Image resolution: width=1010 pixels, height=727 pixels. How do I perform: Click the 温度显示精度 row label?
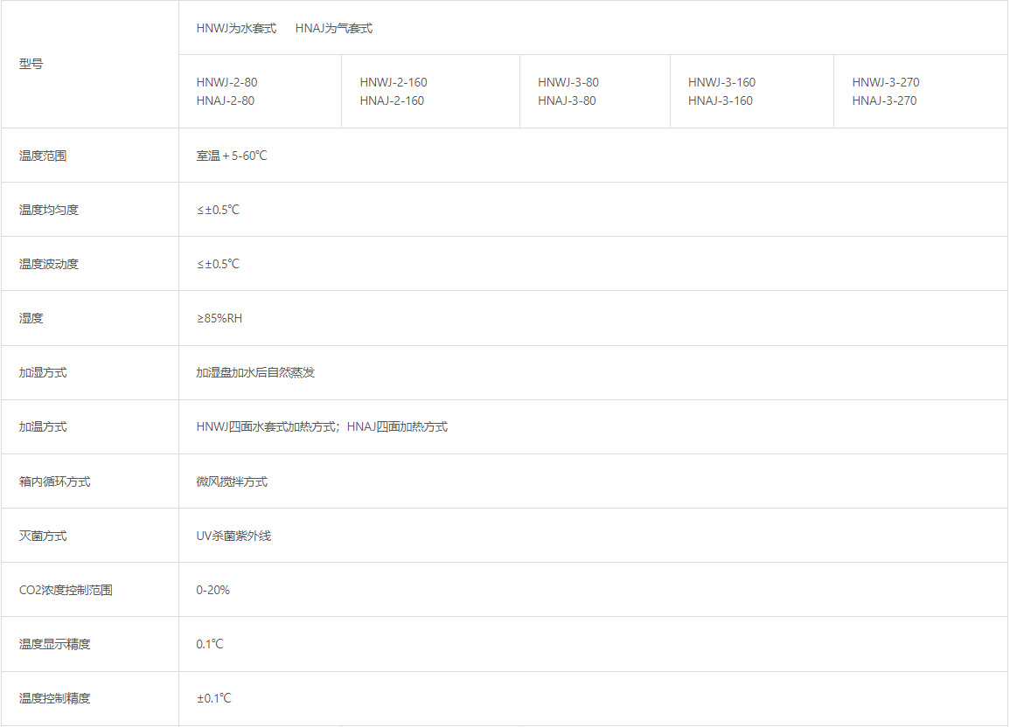click(x=49, y=643)
